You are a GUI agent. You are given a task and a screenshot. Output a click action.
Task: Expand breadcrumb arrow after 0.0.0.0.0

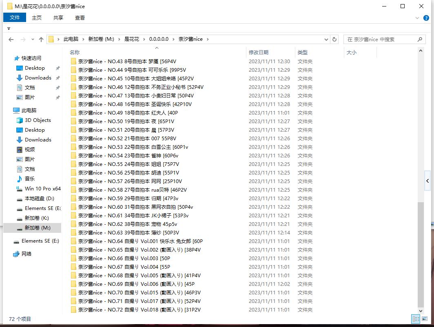point(173,39)
